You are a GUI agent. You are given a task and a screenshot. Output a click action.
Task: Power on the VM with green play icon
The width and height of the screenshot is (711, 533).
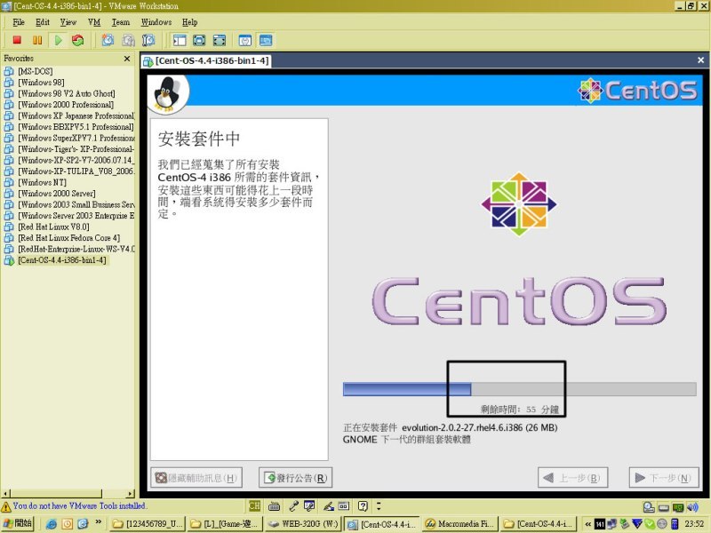[x=58, y=40]
